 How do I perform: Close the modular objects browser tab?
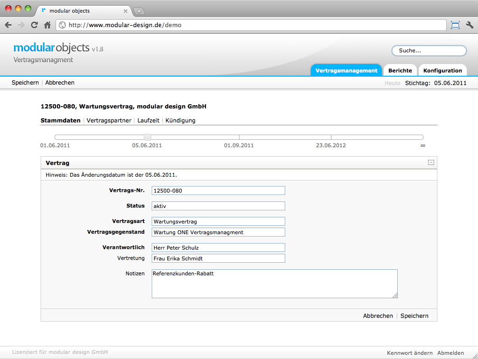click(x=125, y=11)
